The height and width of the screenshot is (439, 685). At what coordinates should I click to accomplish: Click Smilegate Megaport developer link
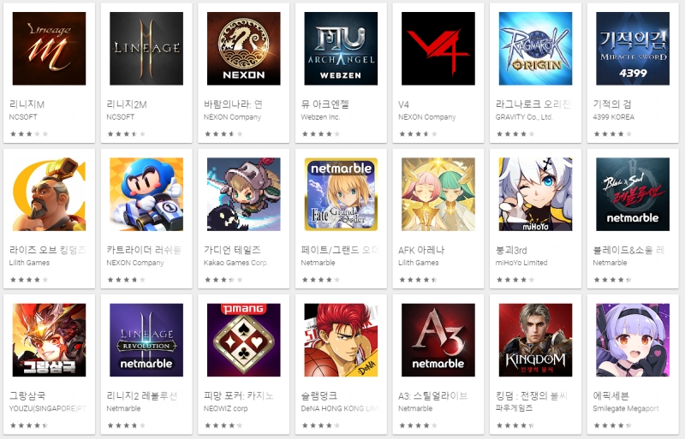click(626, 408)
